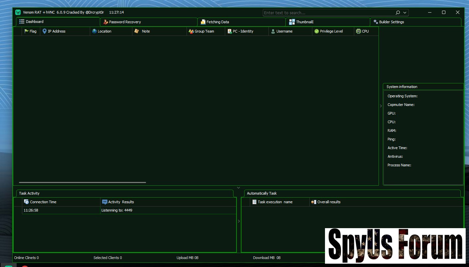469x267 pixels.
Task: Click the CPU chip icon in header
Action: [358, 31]
